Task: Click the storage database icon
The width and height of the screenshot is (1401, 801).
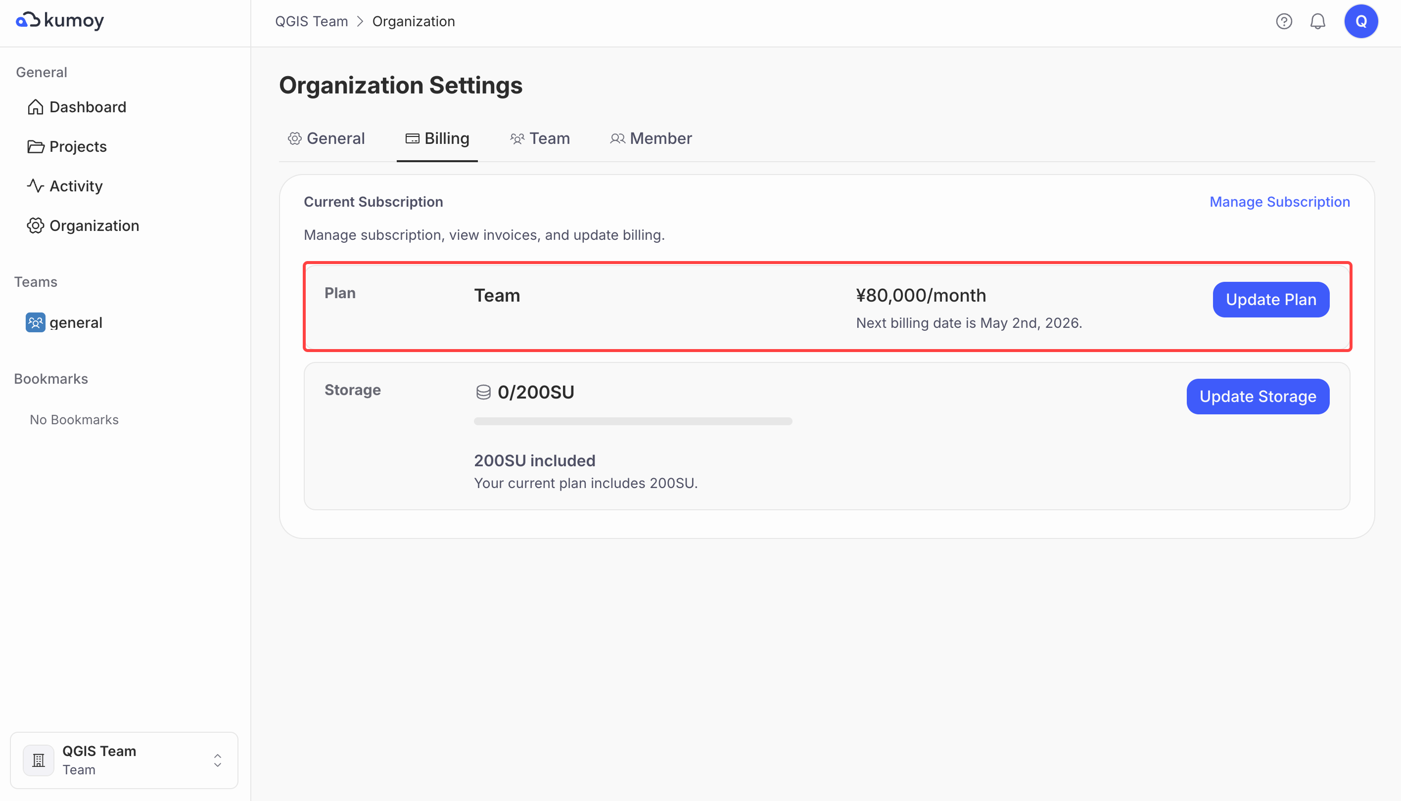Action: pyautogui.click(x=483, y=392)
